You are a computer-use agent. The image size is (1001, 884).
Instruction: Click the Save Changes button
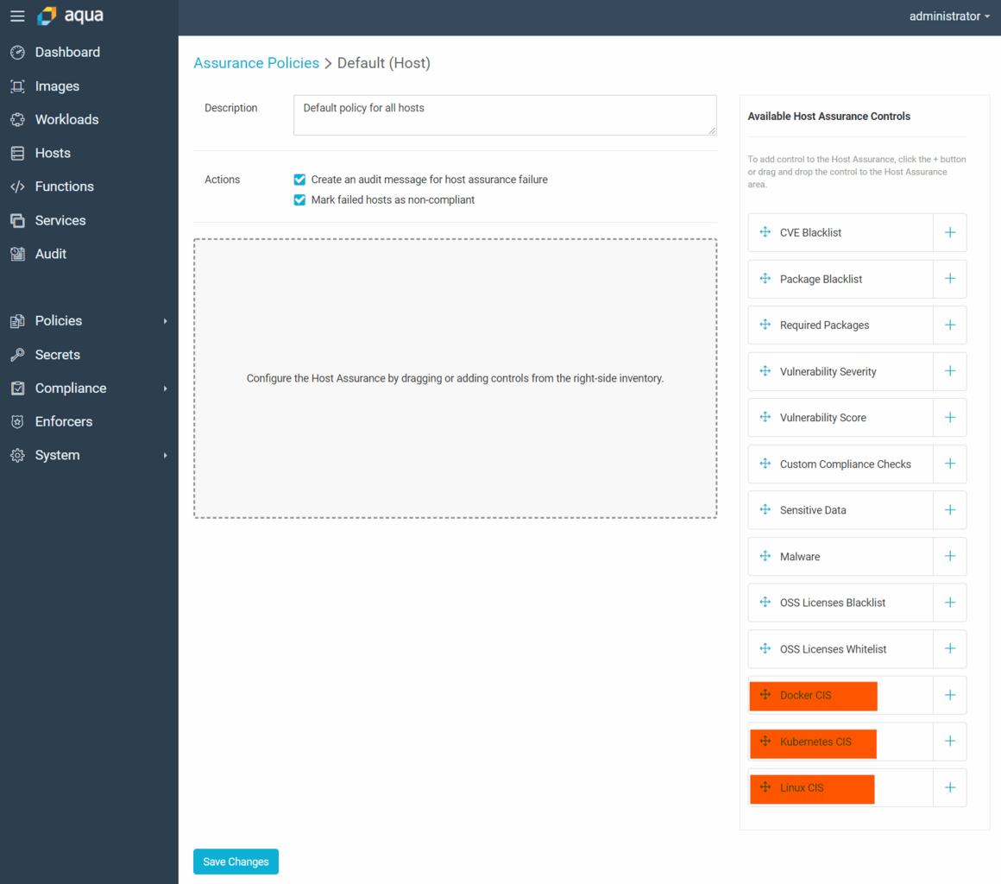[236, 862]
